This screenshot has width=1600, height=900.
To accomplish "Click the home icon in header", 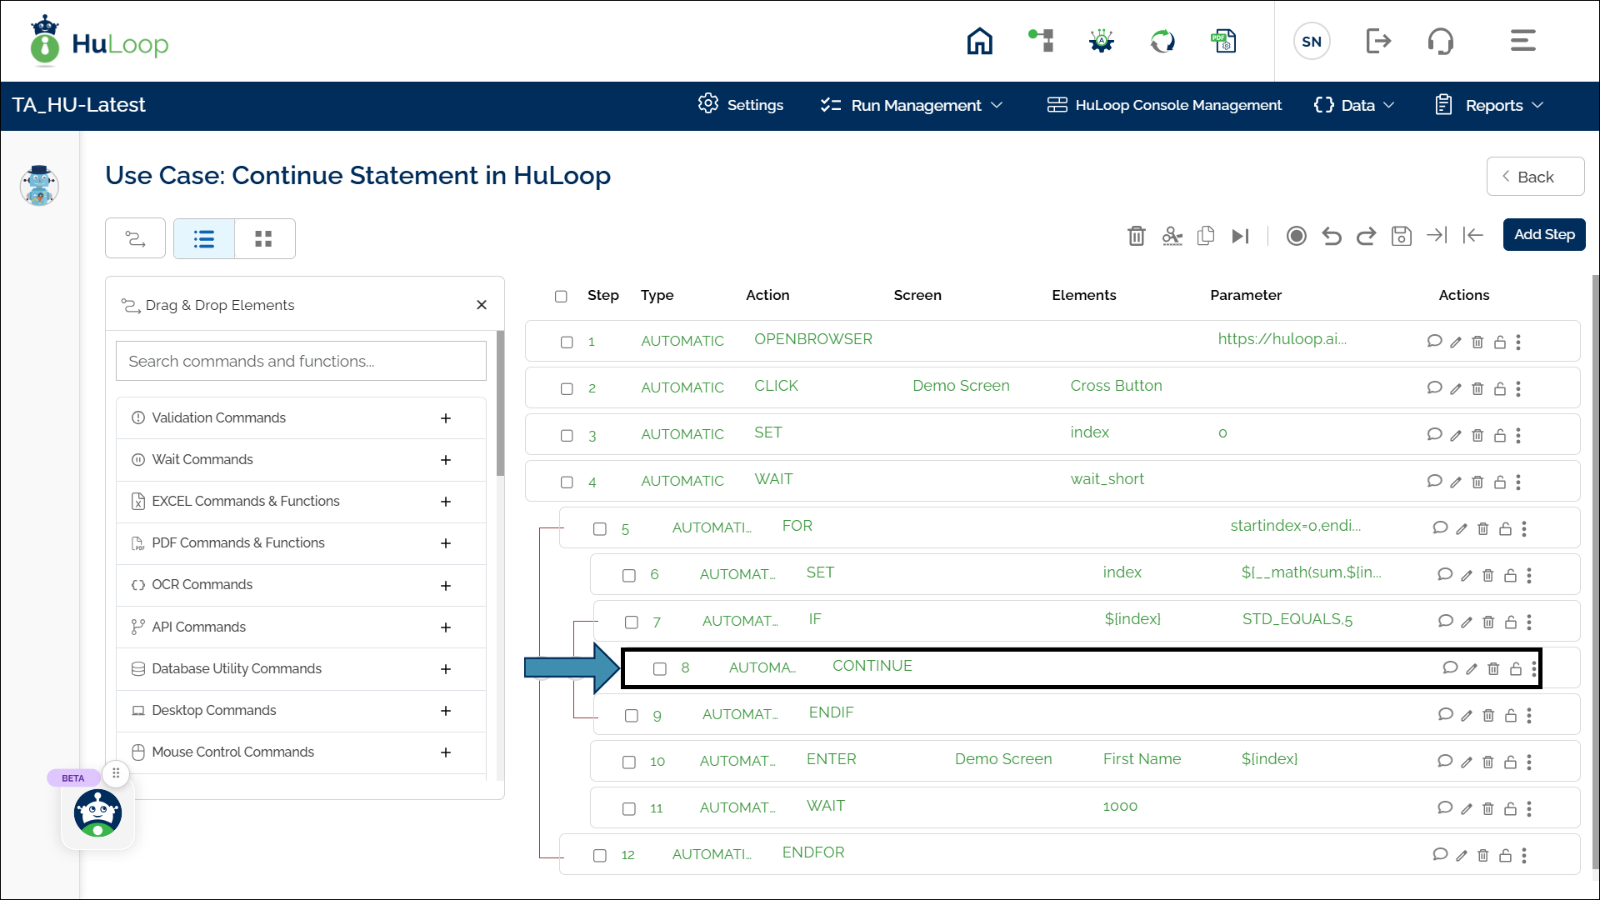I will click(979, 41).
